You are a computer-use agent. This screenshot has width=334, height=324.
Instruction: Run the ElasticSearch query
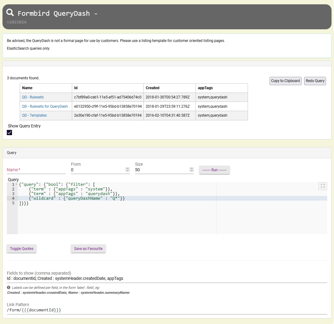click(x=214, y=170)
